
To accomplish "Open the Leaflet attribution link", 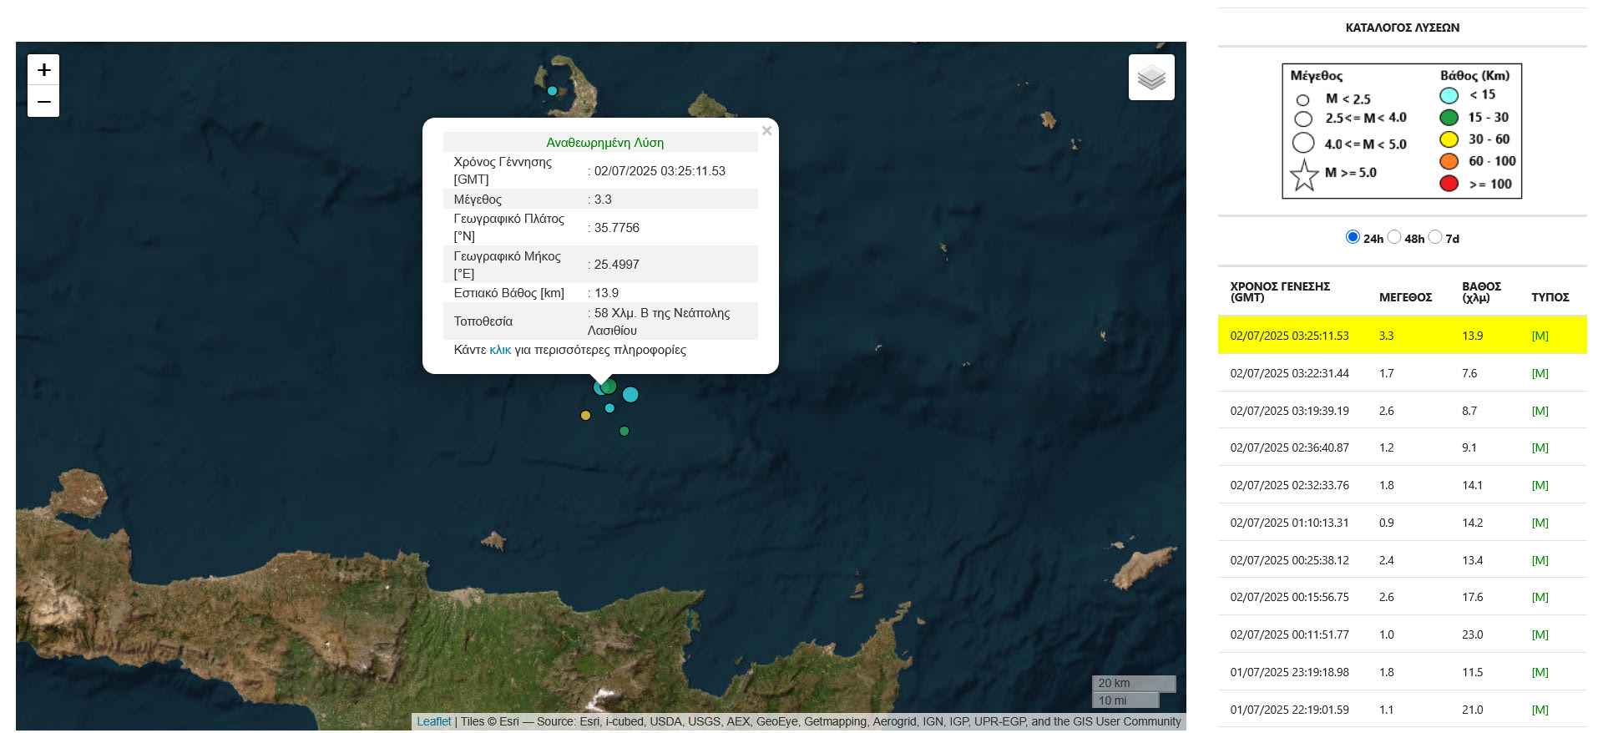I will pyautogui.click(x=433, y=721).
